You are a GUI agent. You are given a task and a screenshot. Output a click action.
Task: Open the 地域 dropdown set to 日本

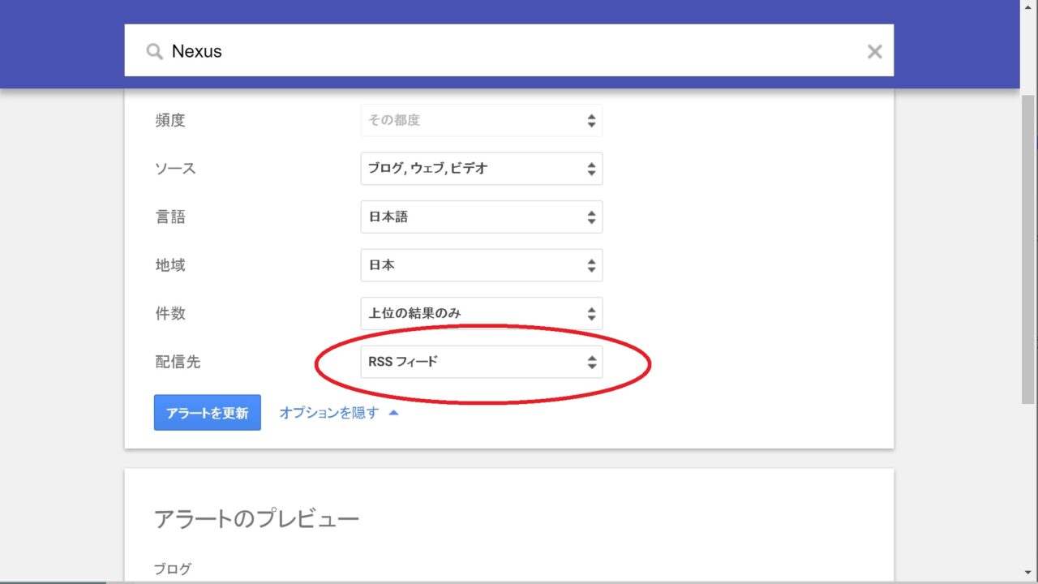click(x=481, y=265)
